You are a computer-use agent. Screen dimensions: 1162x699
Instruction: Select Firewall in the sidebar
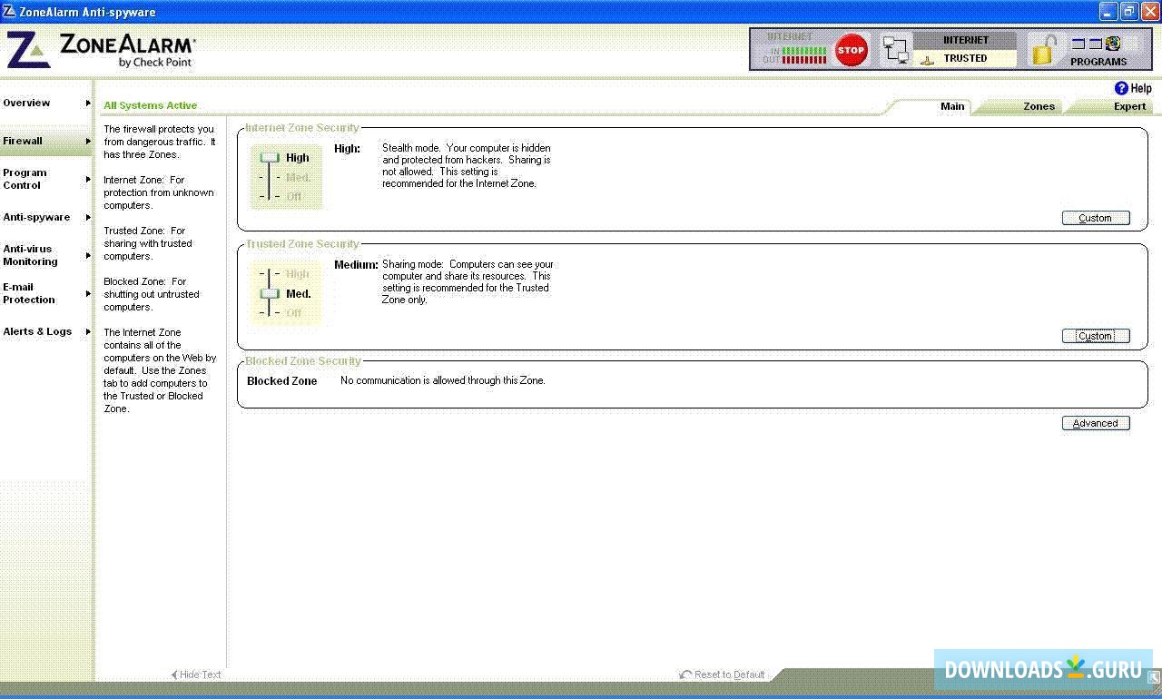[x=46, y=141]
